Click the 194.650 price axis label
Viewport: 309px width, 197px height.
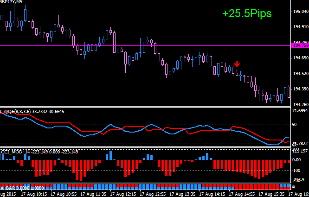(x=299, y=58)
